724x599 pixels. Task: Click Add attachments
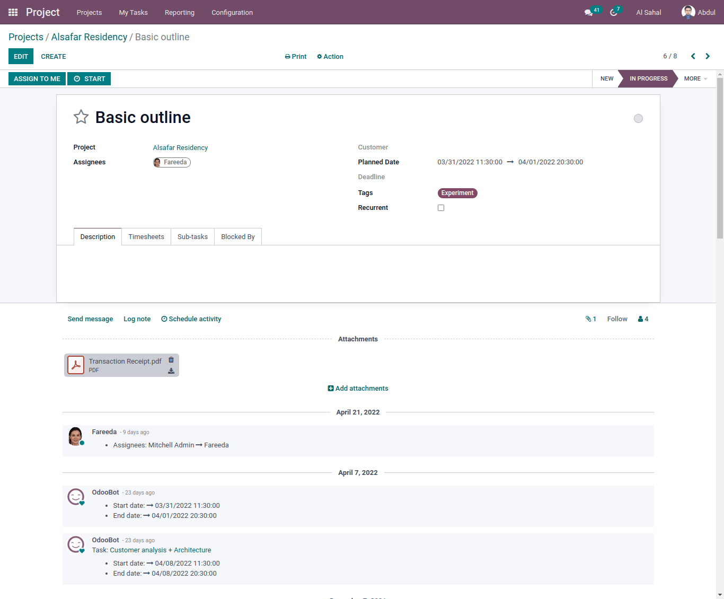point(358,389)
